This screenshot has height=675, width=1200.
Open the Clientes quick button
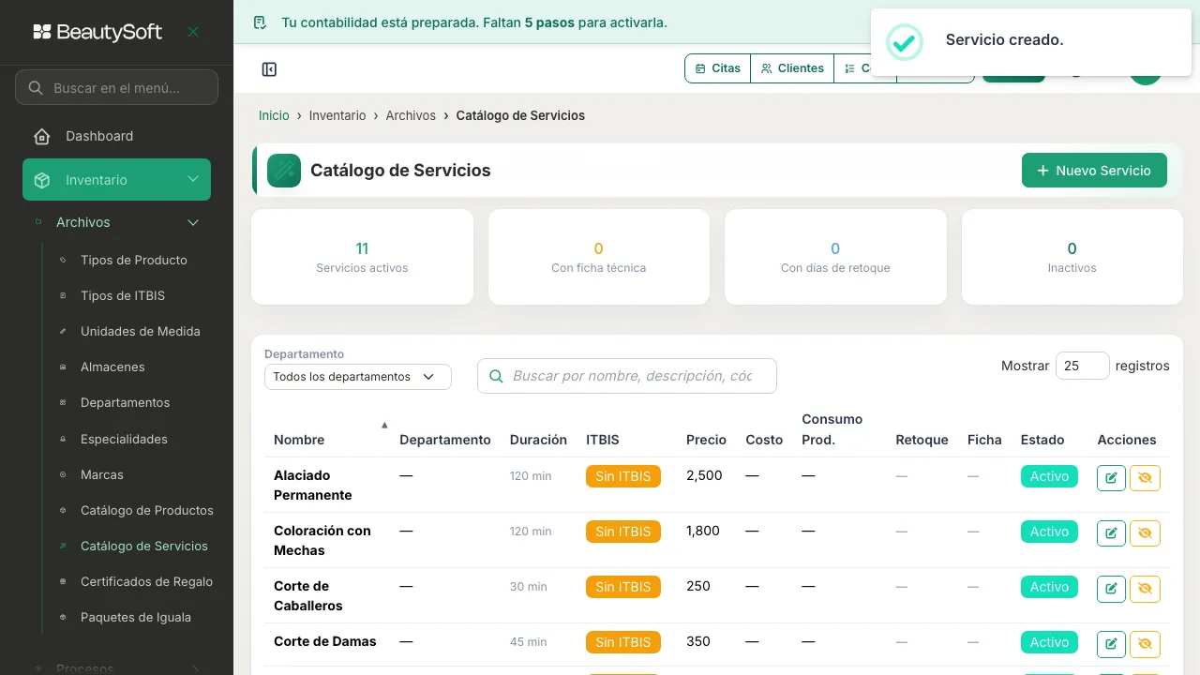pos(792,68)
